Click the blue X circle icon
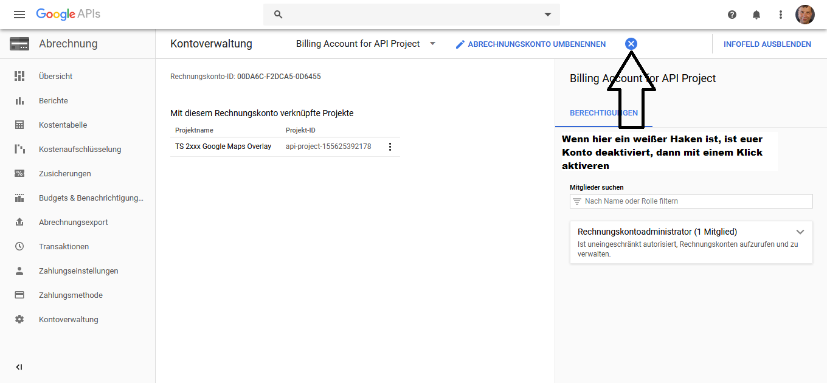This screenshot has height=383, width=827. (x=631, y=44)
